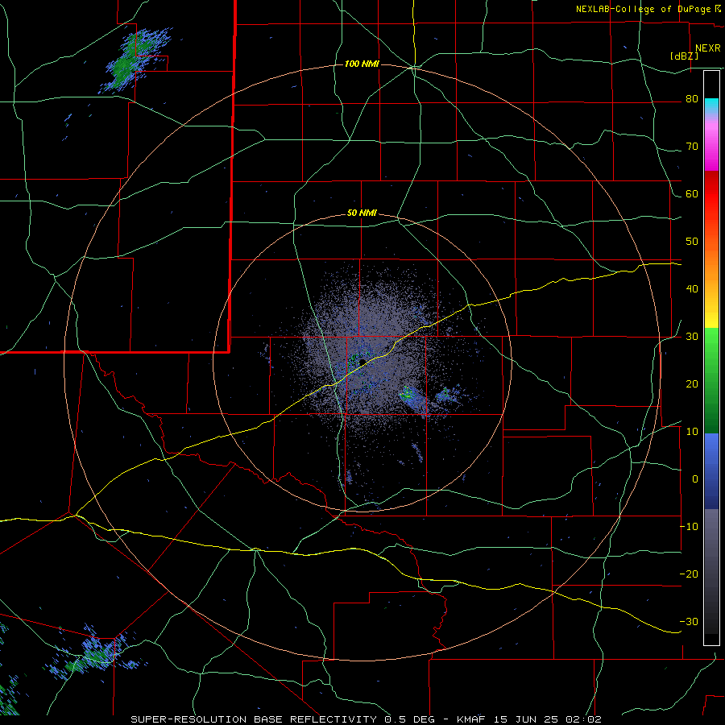This screenshot has height=725, width=725.
Task: Click the NEXR label above color scale
Action: point(707,48)
